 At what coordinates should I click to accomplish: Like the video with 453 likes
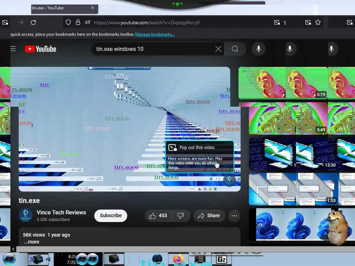tap(158, 216)
